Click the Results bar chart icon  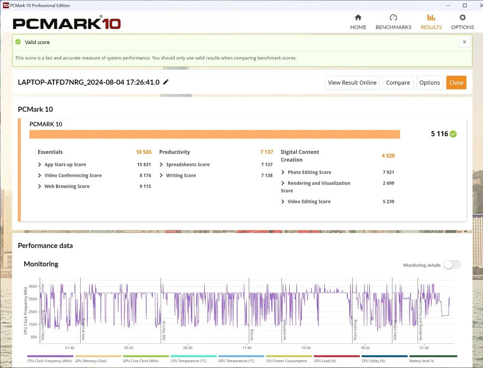tap(431, 17)
